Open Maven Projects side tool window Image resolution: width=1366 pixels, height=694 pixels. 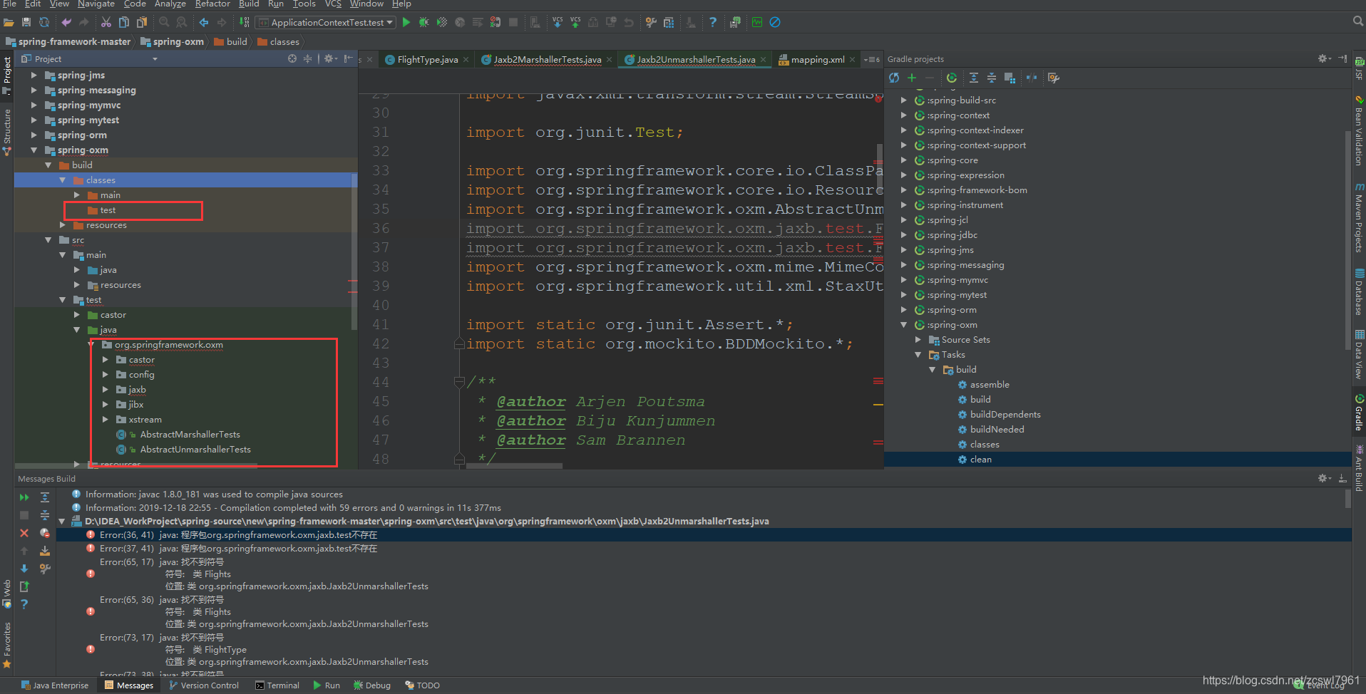click(1359, 217)
